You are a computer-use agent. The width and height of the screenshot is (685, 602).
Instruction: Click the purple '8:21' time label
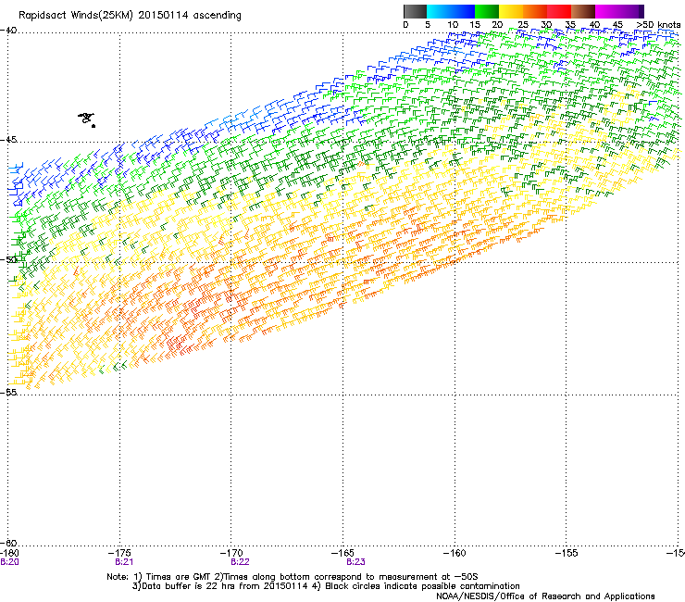124,562
